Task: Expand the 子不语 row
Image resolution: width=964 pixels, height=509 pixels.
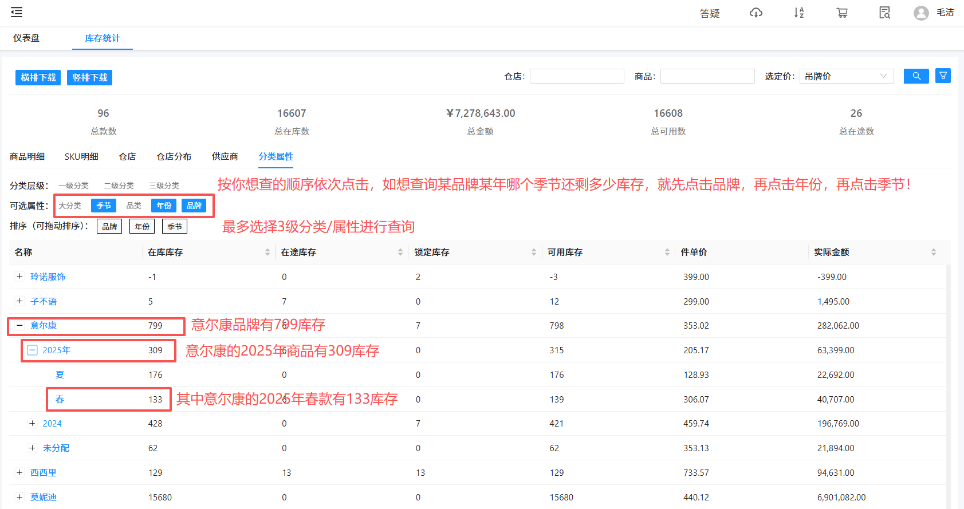Action: pyautogui.click(x=19, y=301)
